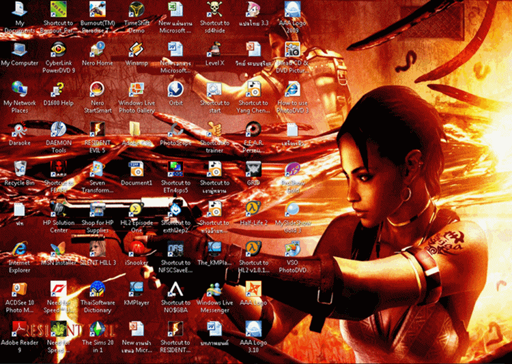Open the TimeShift Demo shortcut
Image resolution: width=512 pixels, height=364 pixels.
[137, 9]
